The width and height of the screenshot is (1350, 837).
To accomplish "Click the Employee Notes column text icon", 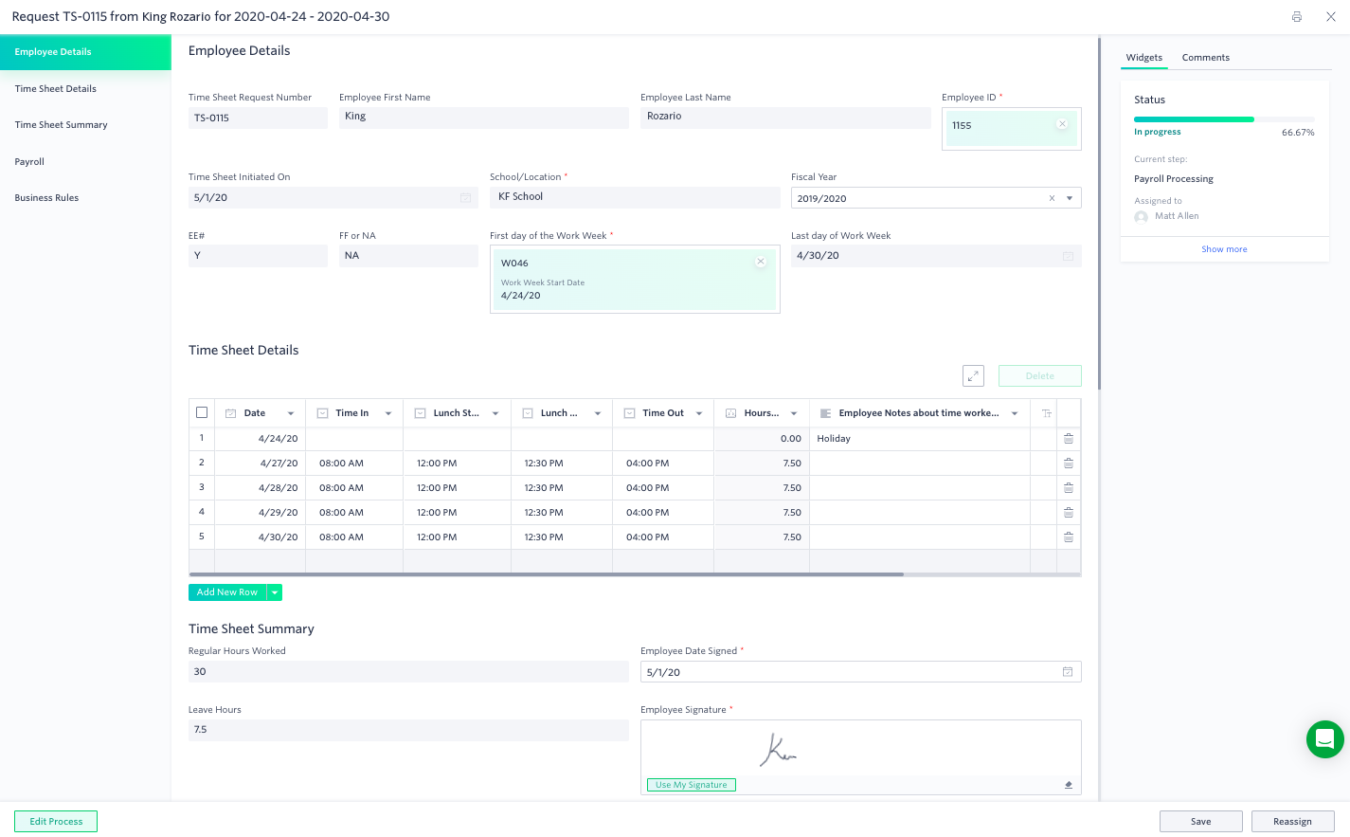I will (825, 413).
